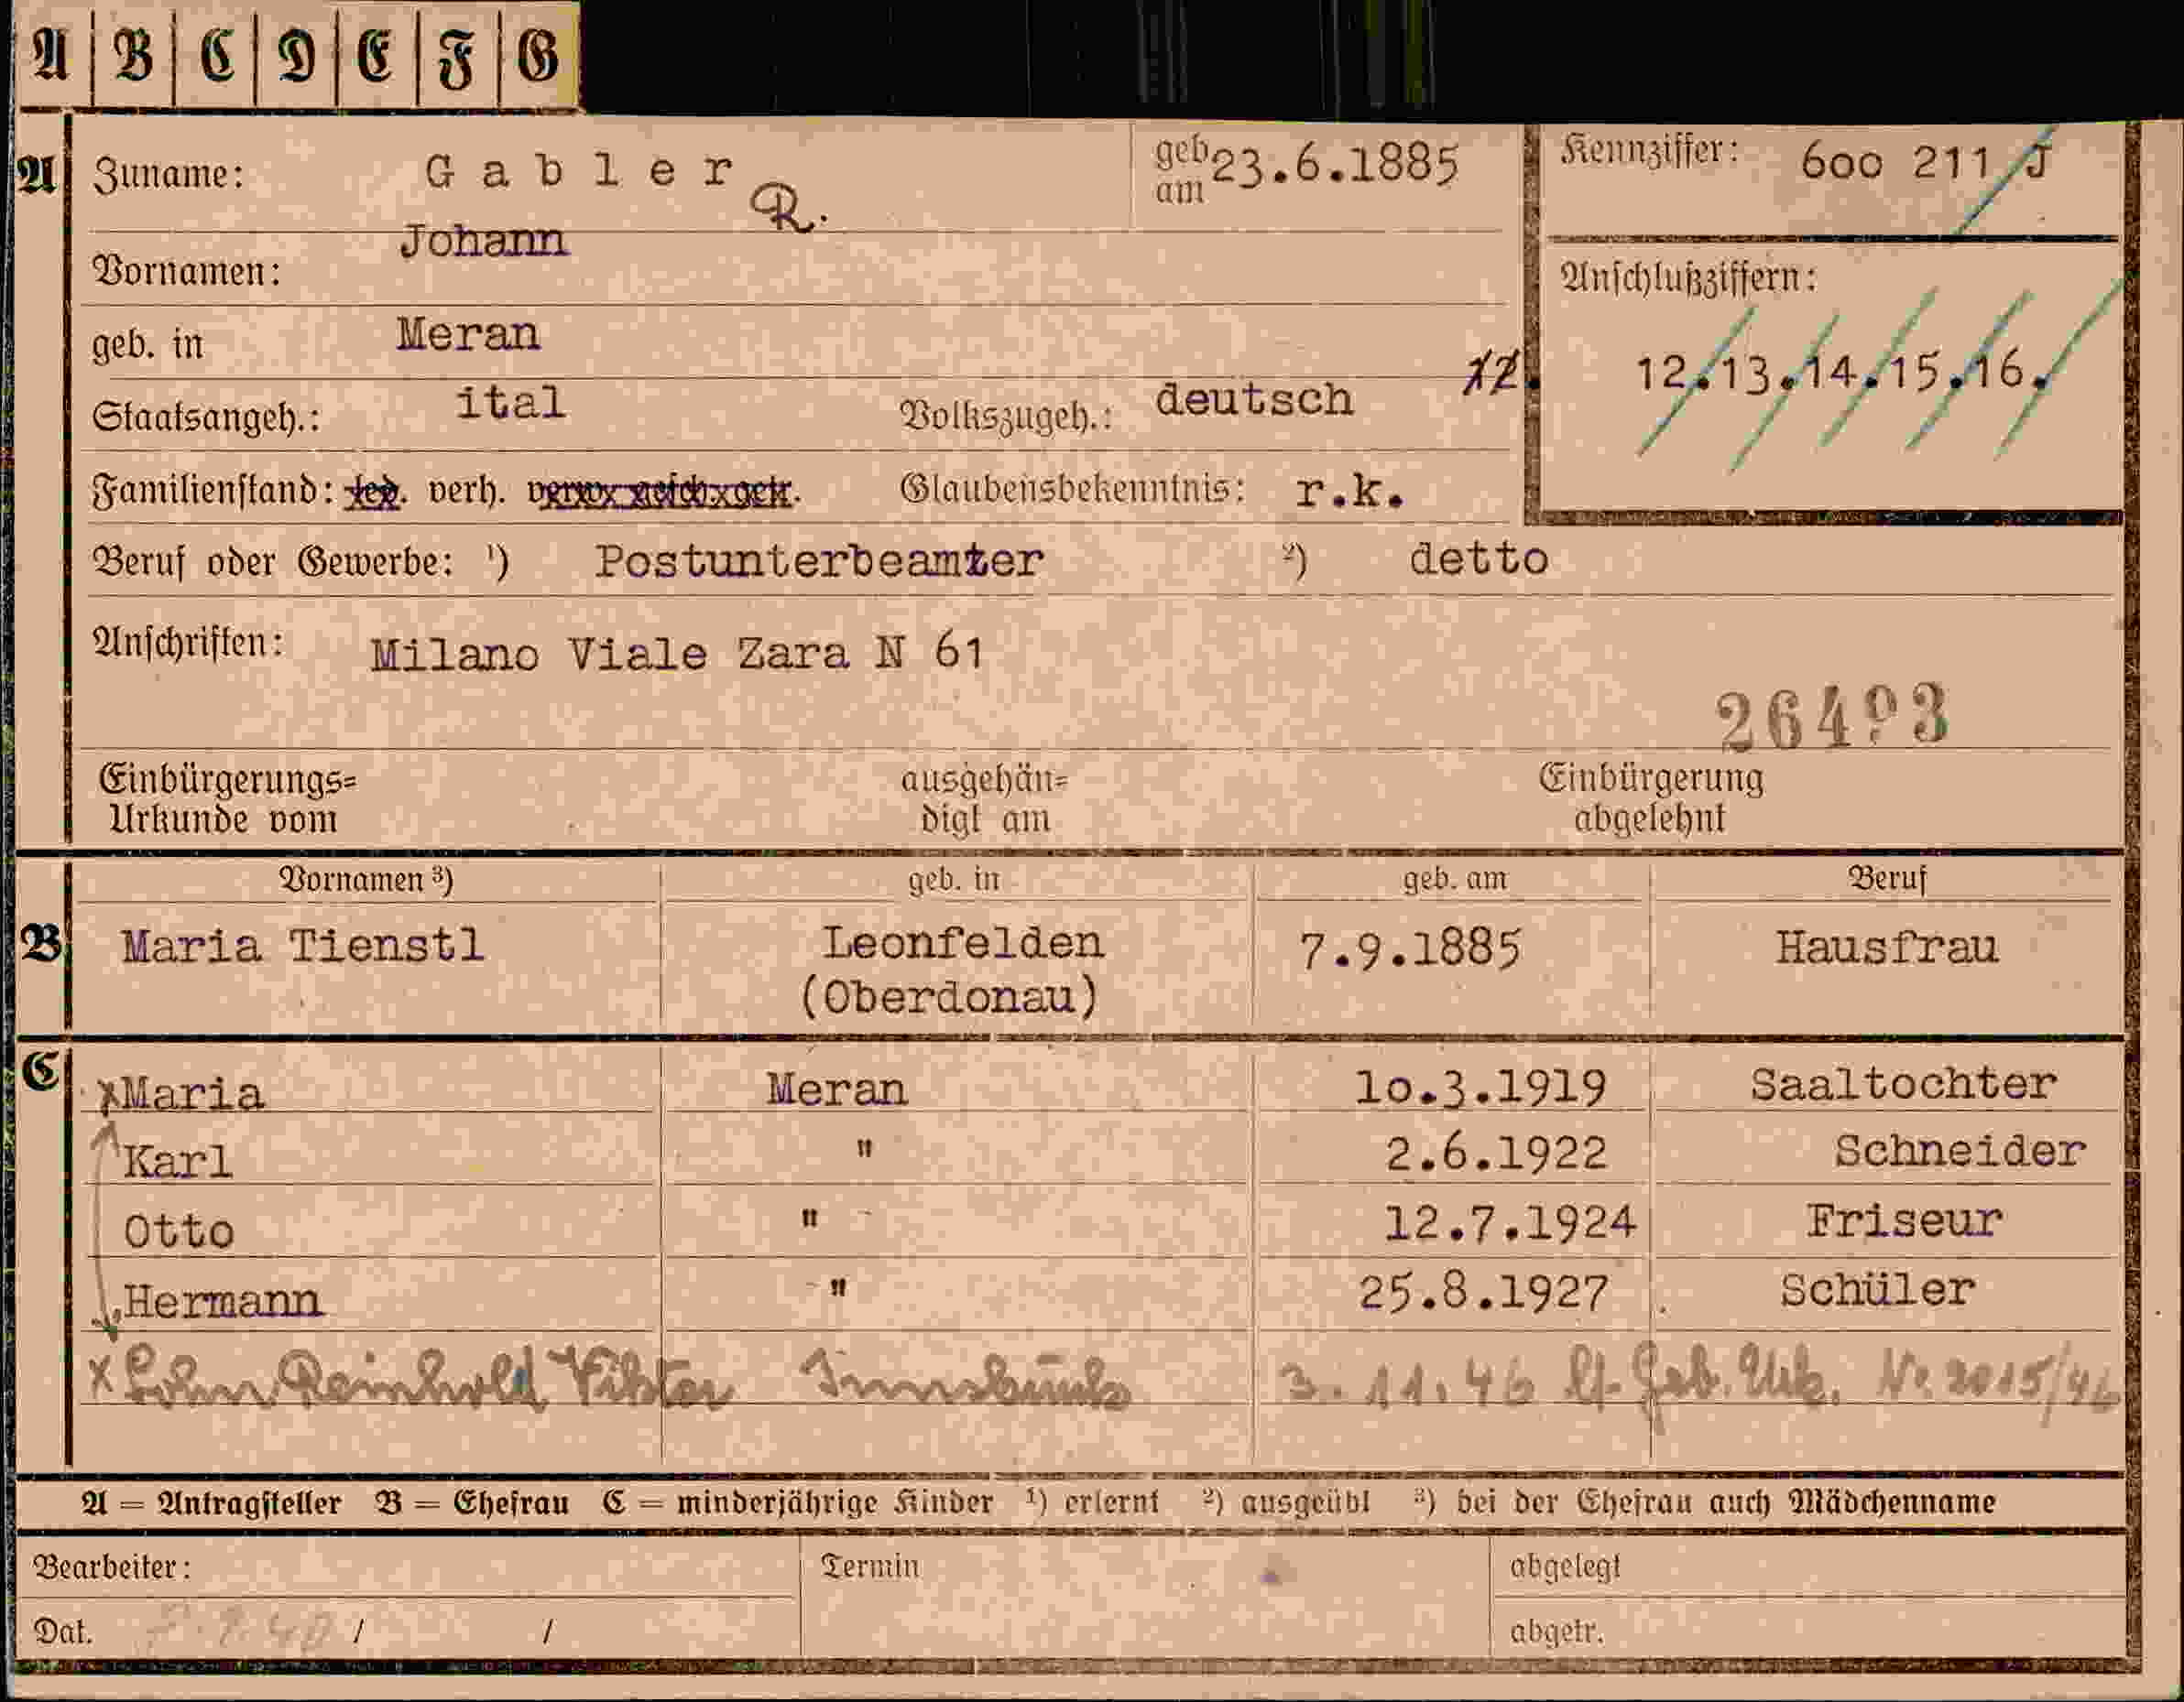
Task: Click '(Oberdonau)' text
Action: click(949, 997)
